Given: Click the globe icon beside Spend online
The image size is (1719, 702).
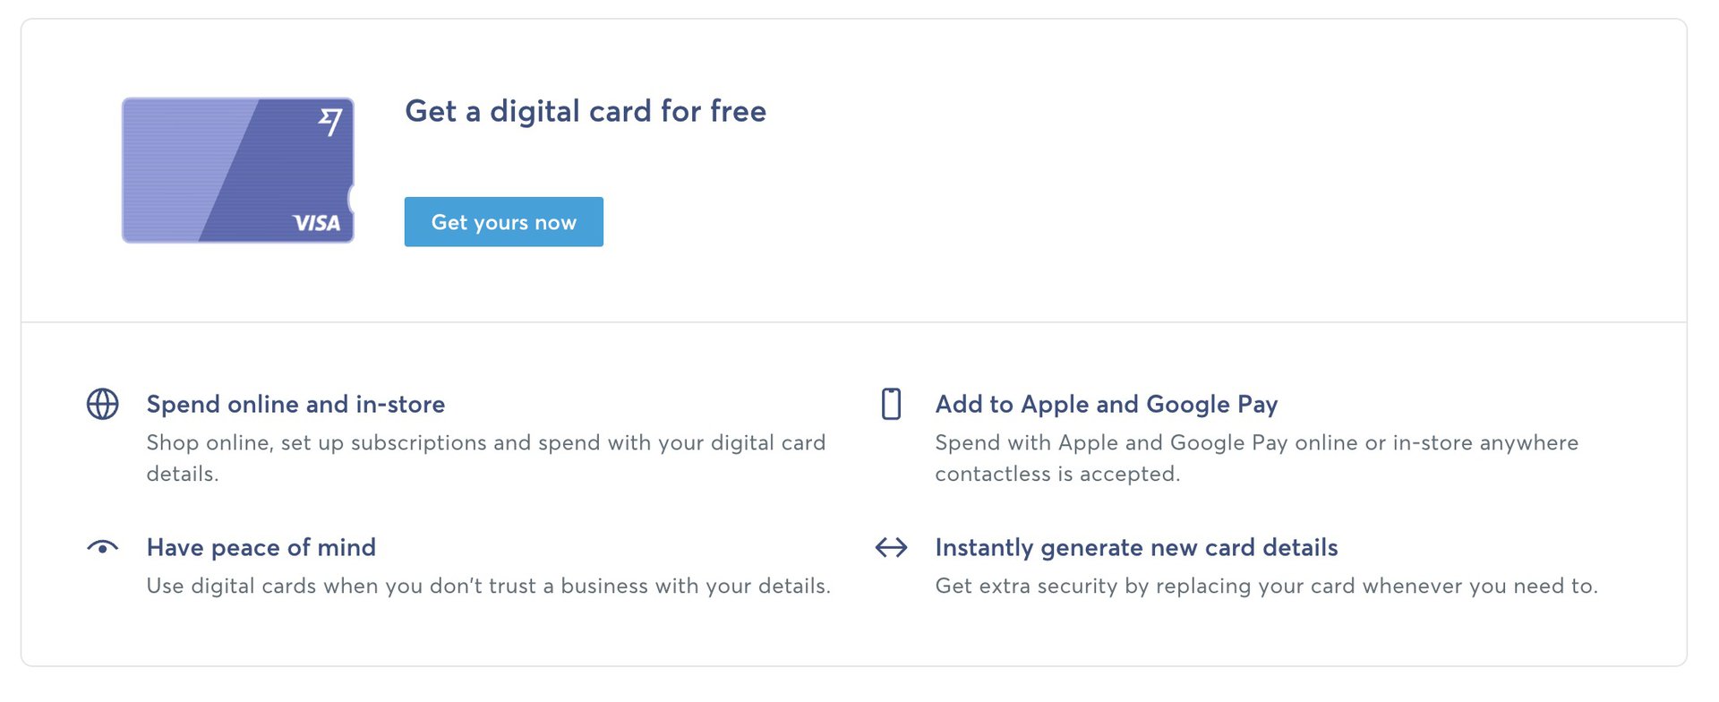Looking at the screenshot, I should (102, 404).
